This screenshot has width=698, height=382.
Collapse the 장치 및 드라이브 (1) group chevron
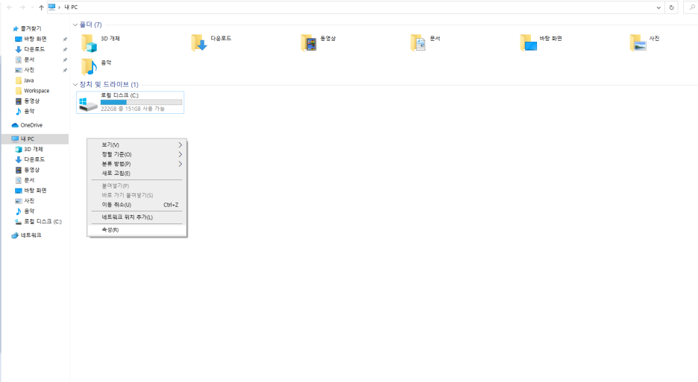pos(75,84)
